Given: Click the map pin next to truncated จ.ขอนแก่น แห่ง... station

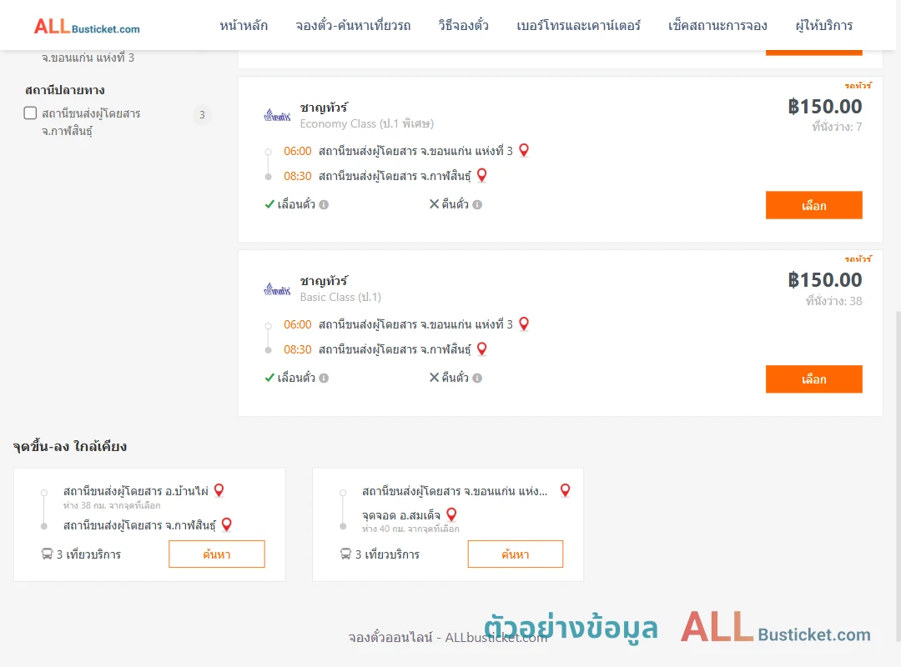Looking at the screenshot, I should [x=566, y=490].
